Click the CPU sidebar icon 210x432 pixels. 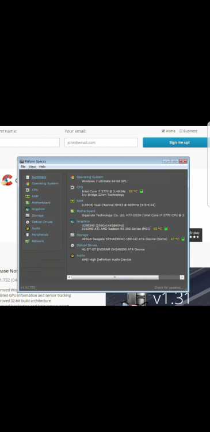coord(27,190)
